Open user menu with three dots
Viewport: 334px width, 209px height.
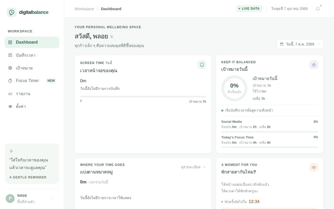52,199
